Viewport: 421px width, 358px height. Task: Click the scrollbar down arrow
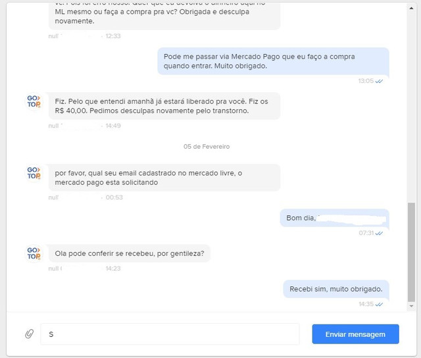click(x=411, y=306)
